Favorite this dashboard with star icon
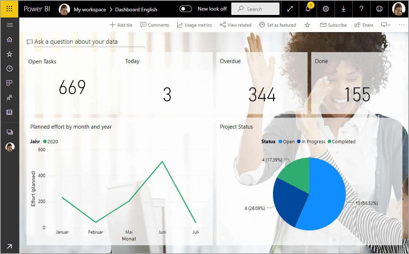 307,25
